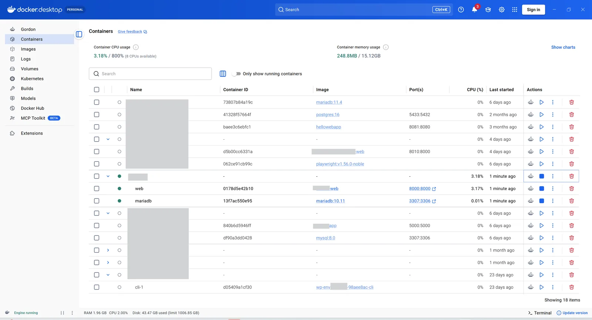Open Kubernetes in the sidebar
Screen dimensions: 592x320
[40, 79]
